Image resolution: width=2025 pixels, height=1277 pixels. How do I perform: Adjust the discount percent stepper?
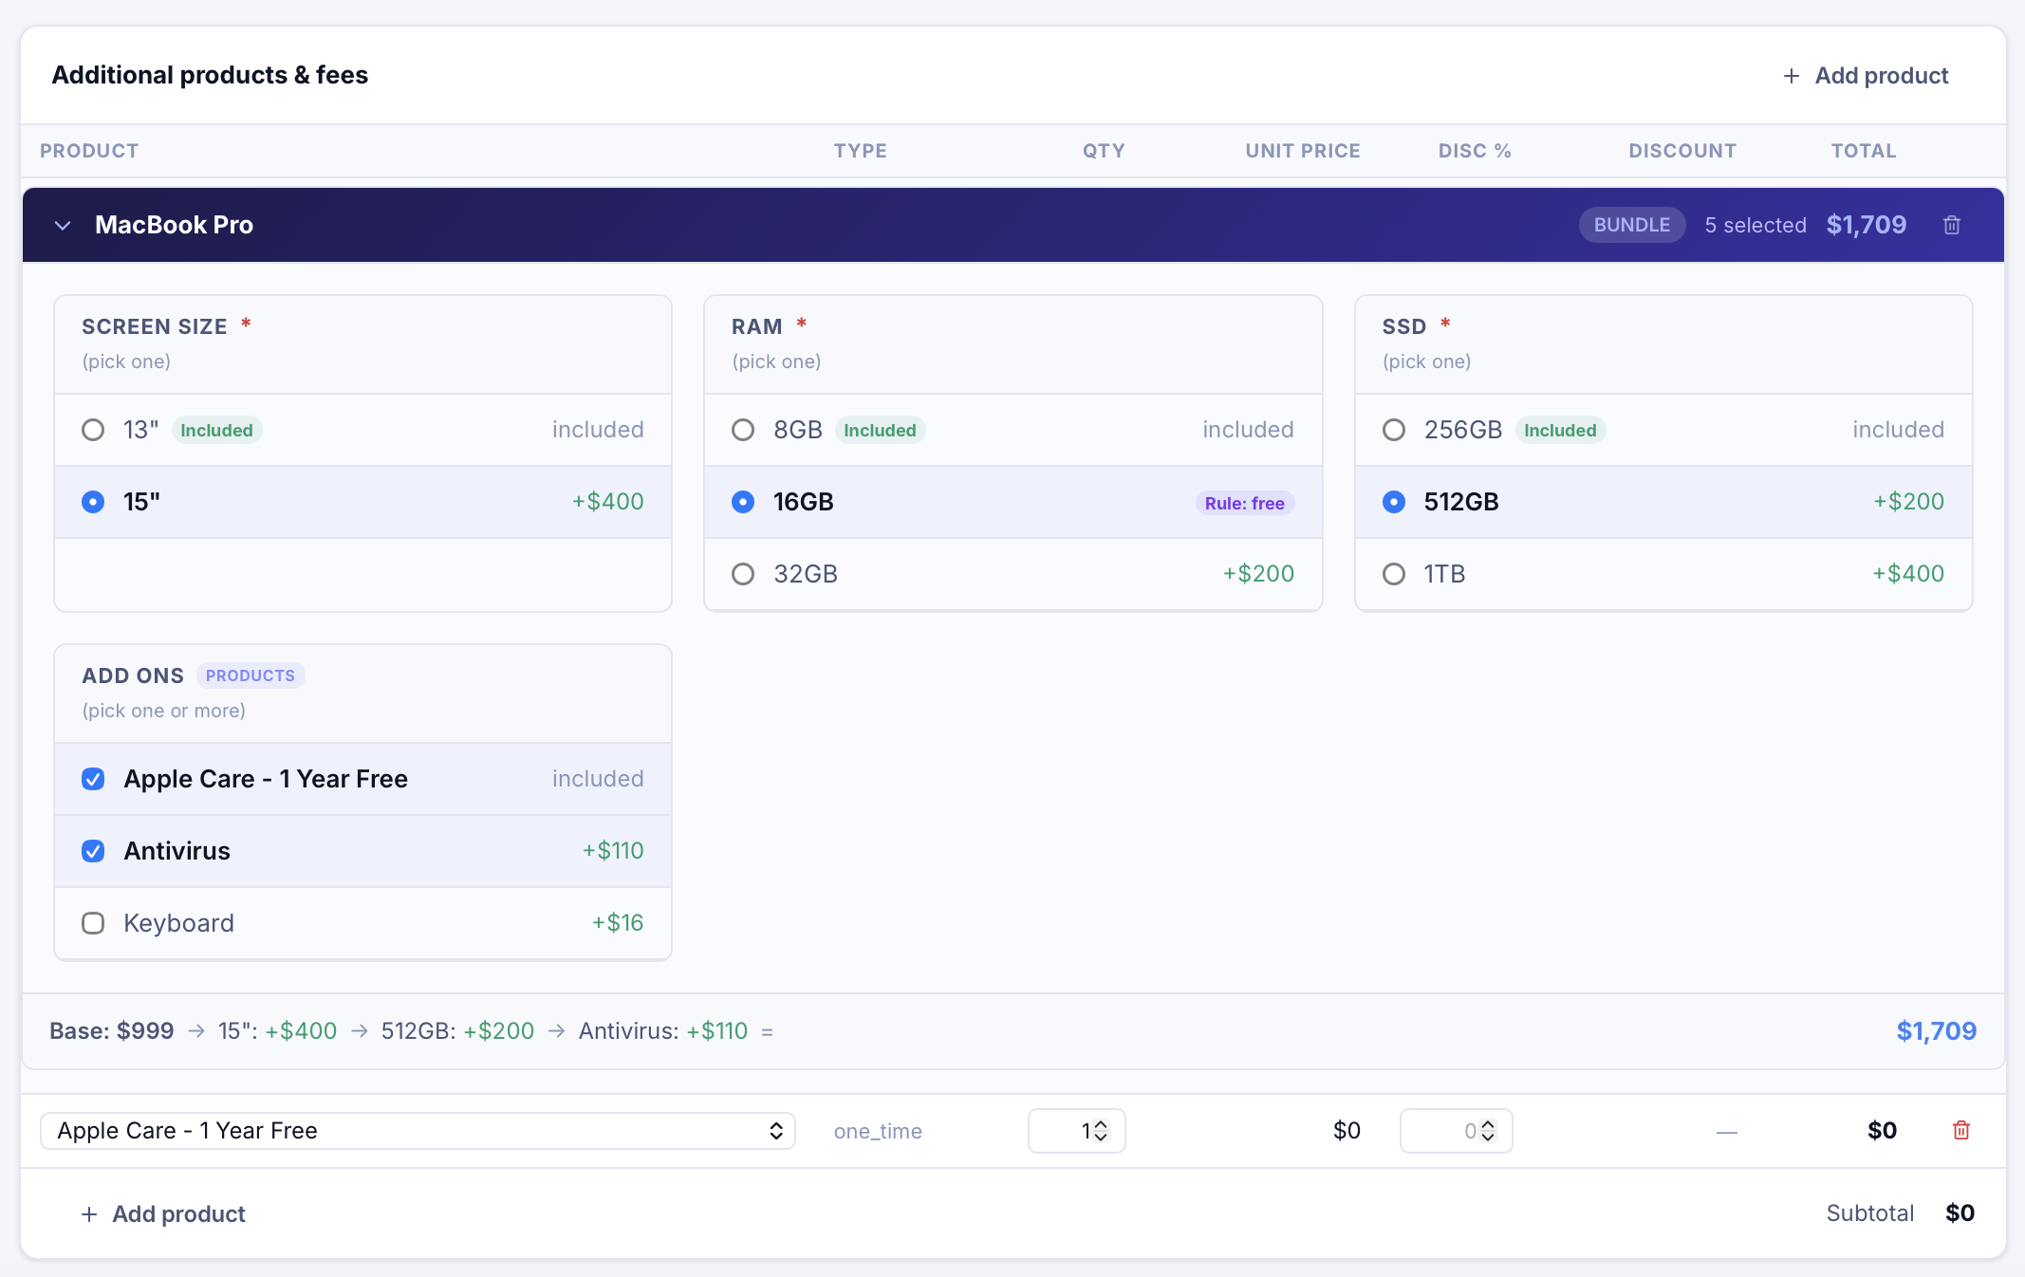click(1488, 1131)
